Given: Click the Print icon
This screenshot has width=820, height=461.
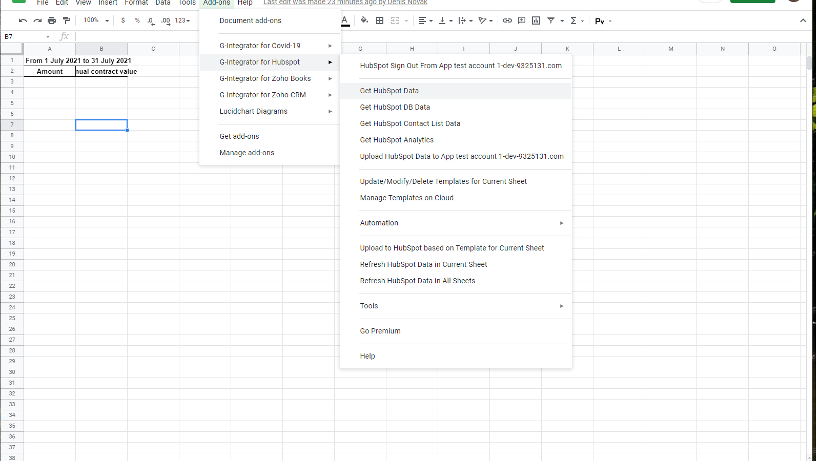Looking at the screenshot, I should pos(52,20).
